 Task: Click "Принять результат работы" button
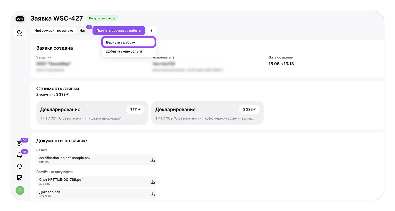[119, 31]
